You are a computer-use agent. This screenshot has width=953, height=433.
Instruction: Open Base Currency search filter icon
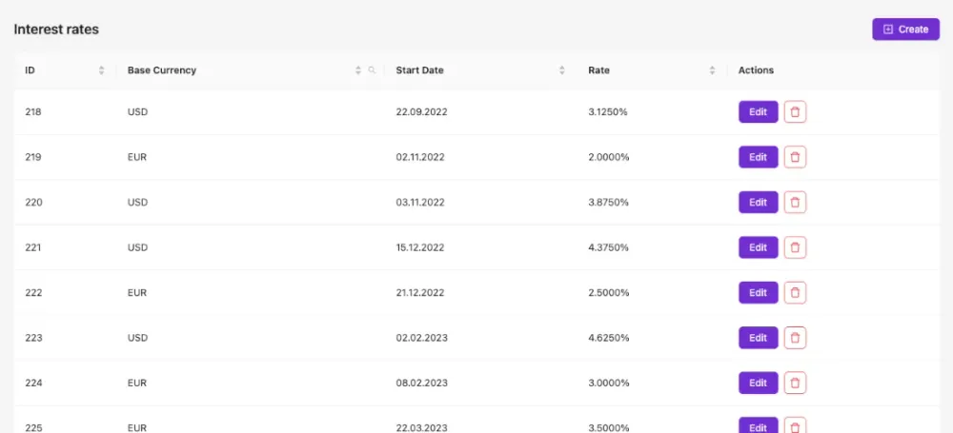click(x=372, y=70)
